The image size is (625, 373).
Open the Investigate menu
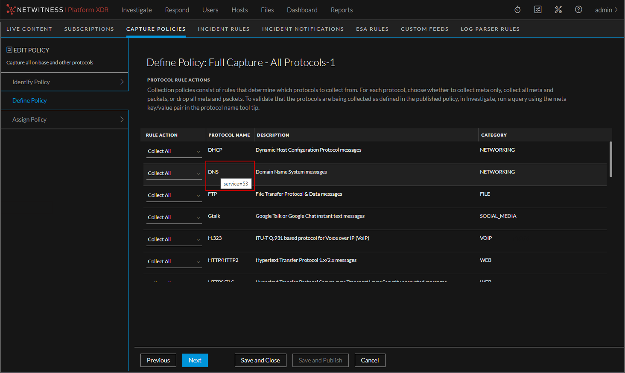137,10
